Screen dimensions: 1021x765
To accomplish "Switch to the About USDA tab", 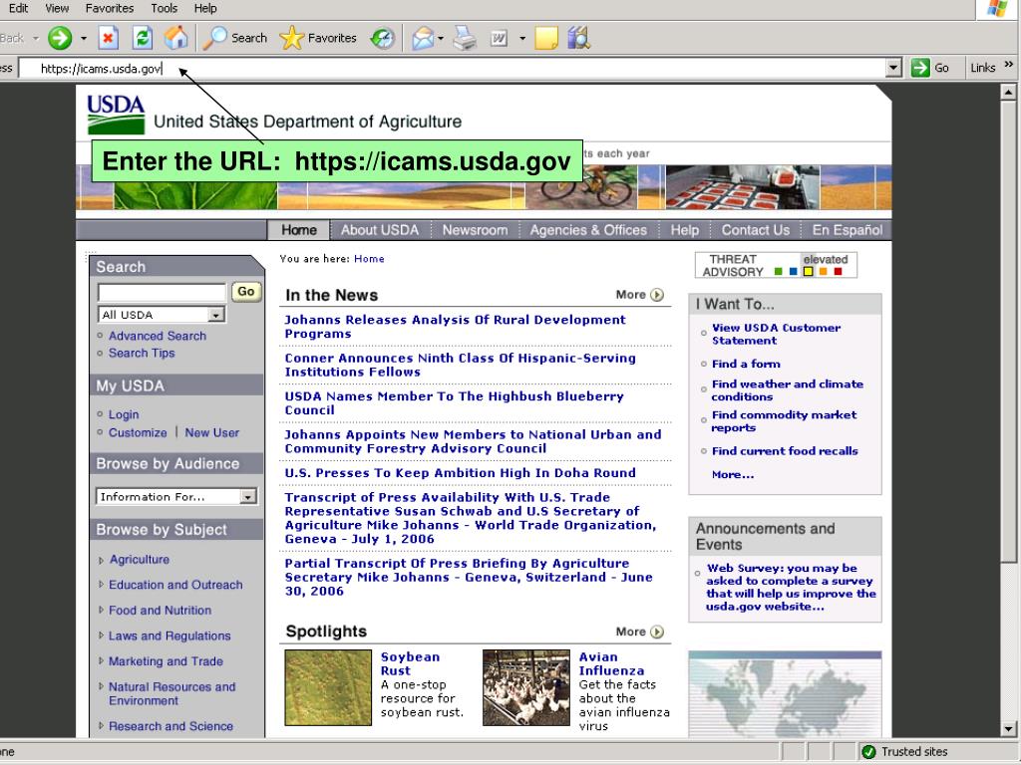I will (x=380, y=230).
